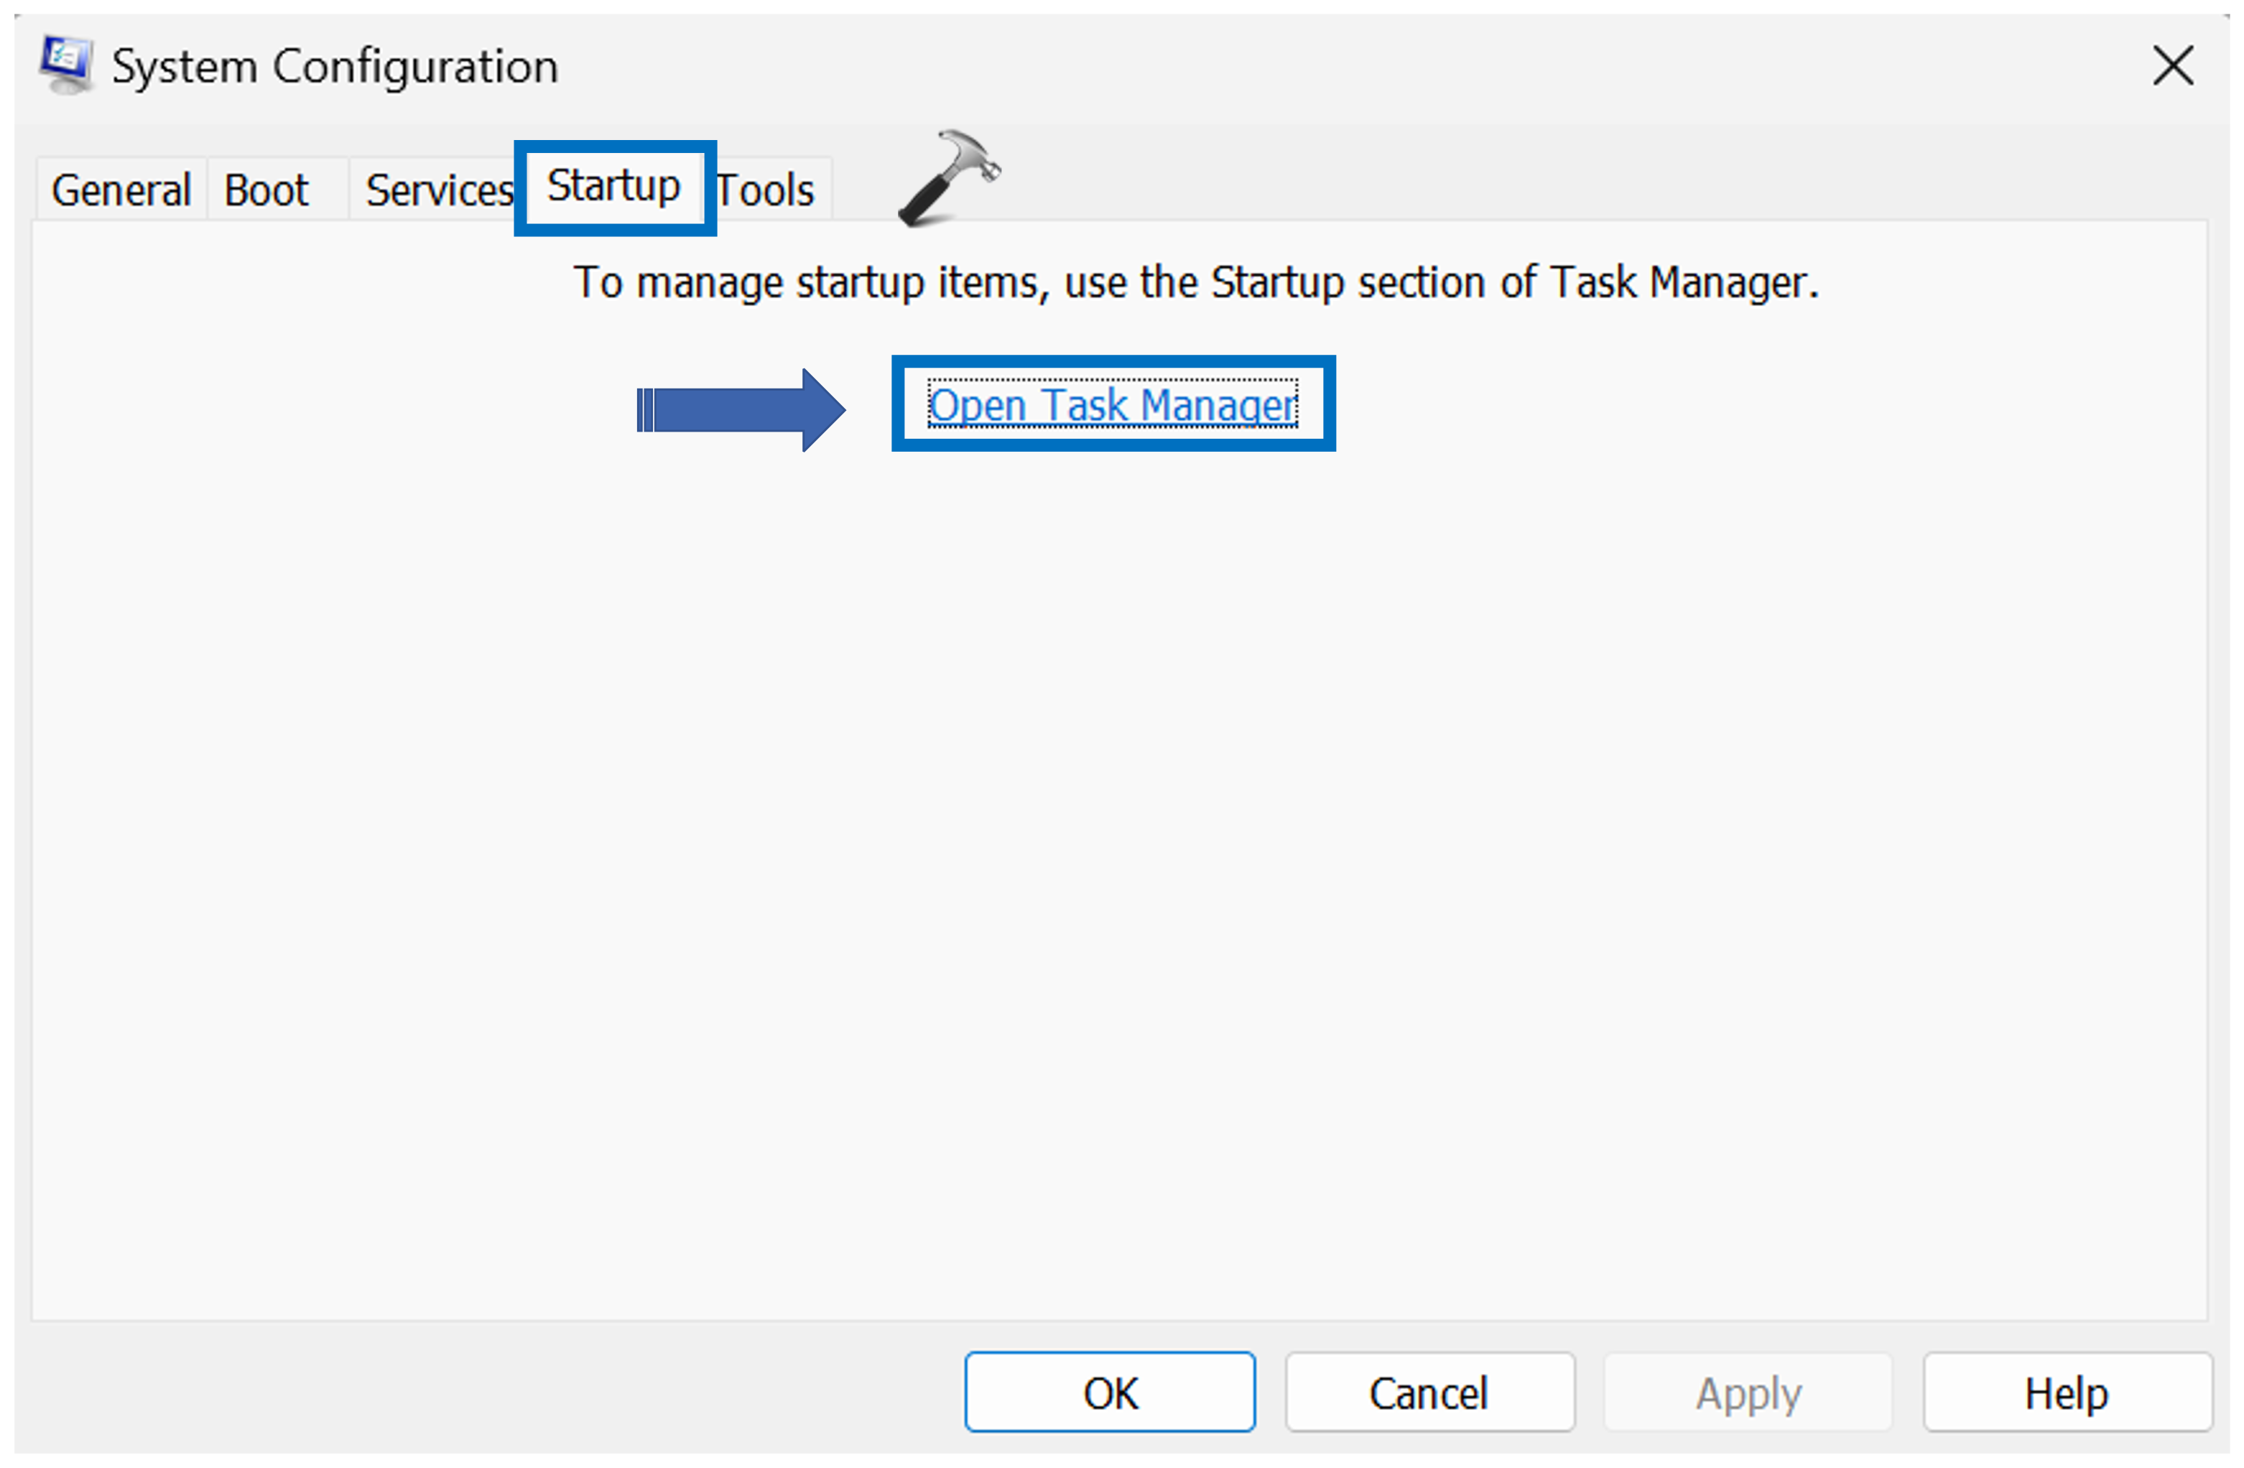Click the startup items instruction sentence
Image resolution: width=2244 pixels, height=1468 pixels.
point(1195,283)
